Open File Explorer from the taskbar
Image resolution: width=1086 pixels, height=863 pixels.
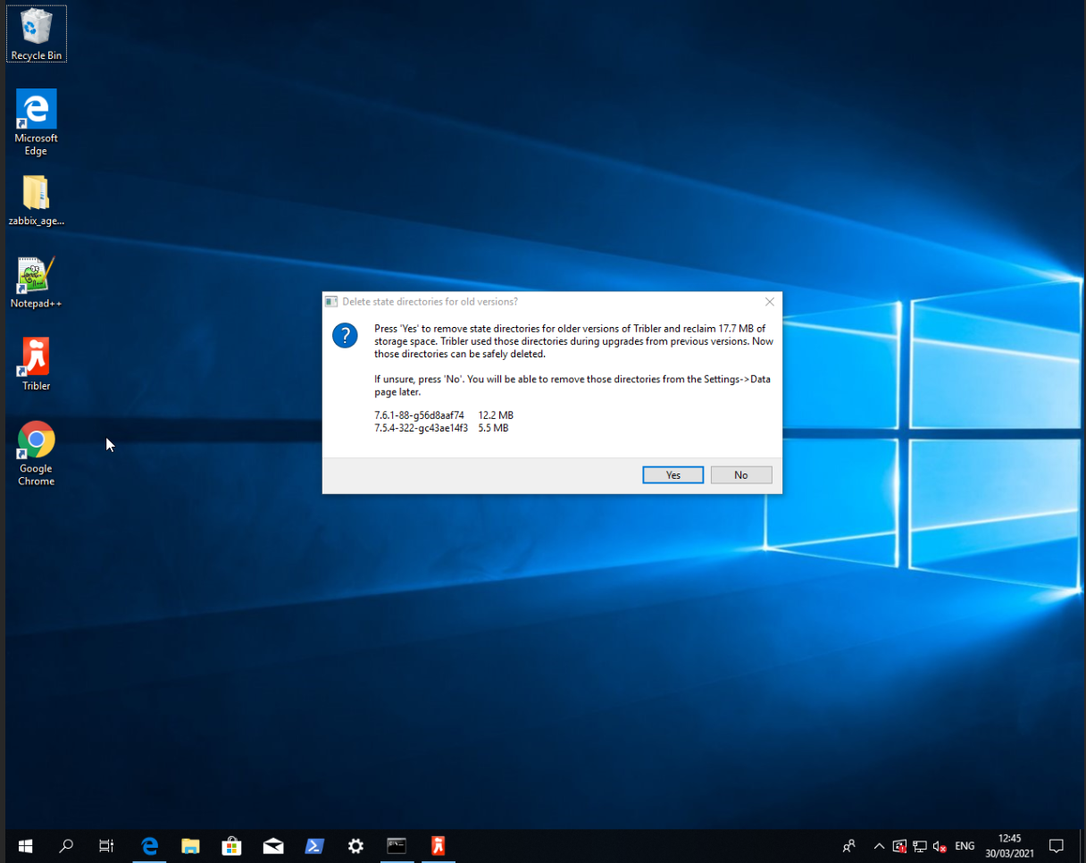(190, 845)
